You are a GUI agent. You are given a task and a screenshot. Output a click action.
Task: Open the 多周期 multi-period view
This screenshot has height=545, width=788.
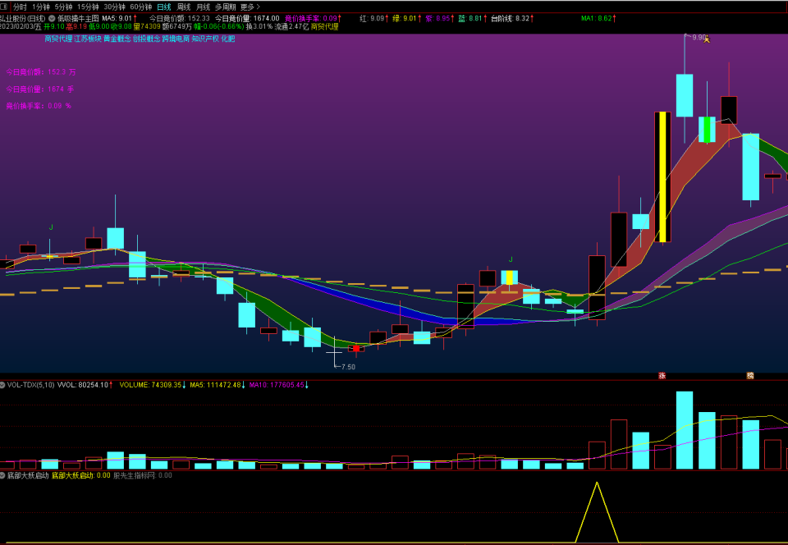pos(225,7)
